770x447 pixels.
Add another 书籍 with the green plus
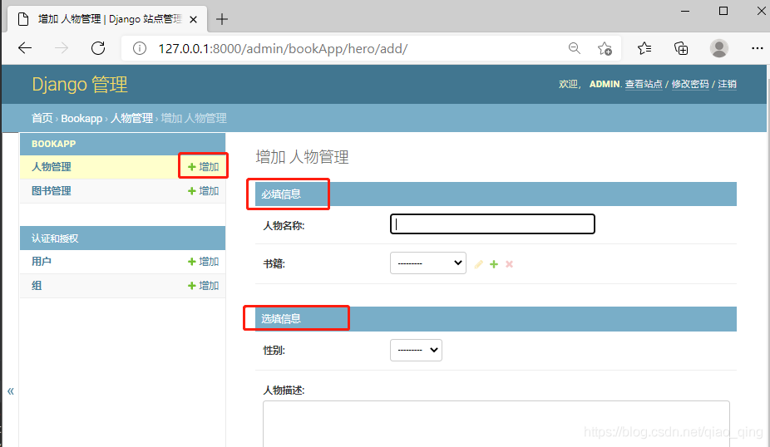click(x=494, y=264)
